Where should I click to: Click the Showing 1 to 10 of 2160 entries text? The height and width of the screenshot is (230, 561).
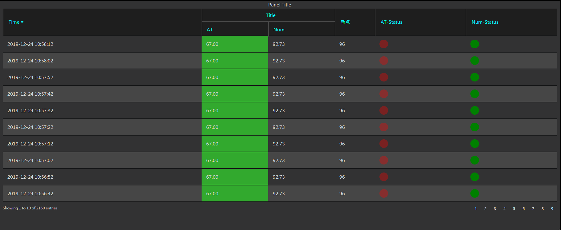point(30,208)
